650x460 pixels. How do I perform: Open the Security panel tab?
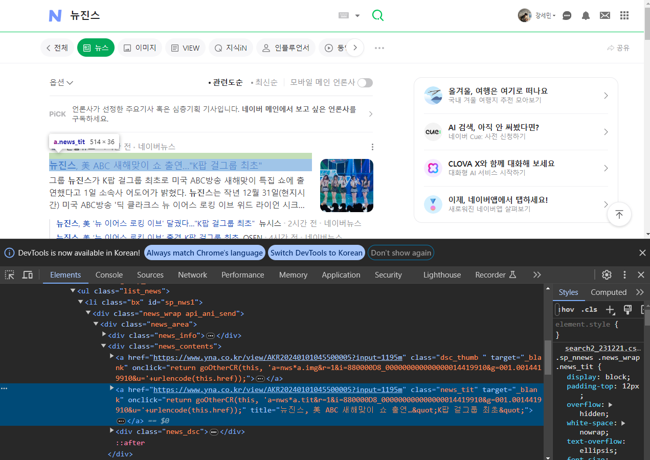pyautogui.click(x=388, y=275)
